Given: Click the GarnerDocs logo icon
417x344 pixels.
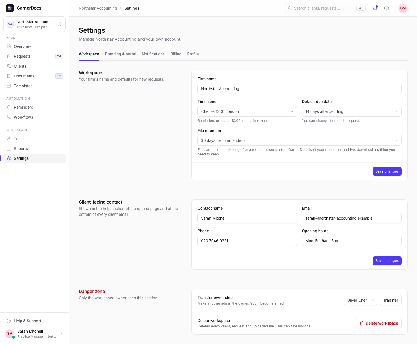Looking at the screenshot, I should (10, 8).
